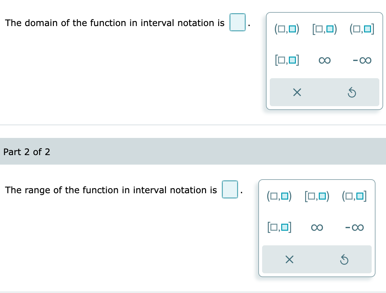Select the half-open interval (□,□] in domain palette

[x=361, y=29]
